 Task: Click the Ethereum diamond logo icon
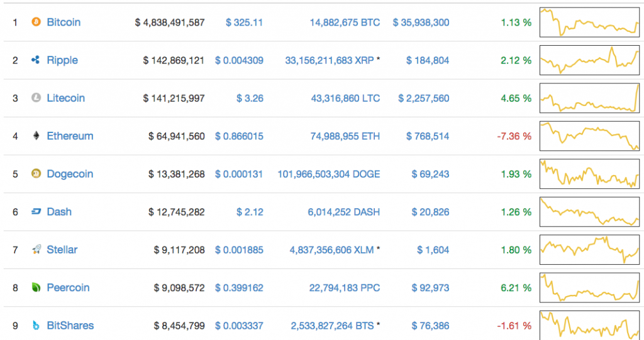pyautogui.click(x=36, y=135)
